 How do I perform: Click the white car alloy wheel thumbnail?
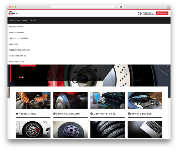(x=33, y=129)
